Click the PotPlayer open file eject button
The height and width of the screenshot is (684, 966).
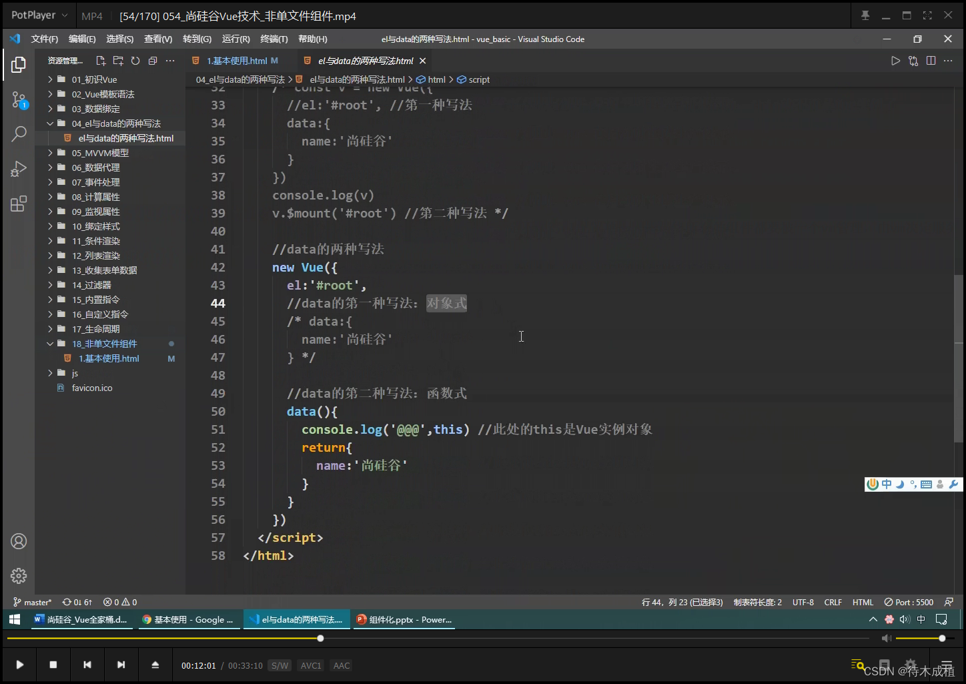[x=155, y=665]
